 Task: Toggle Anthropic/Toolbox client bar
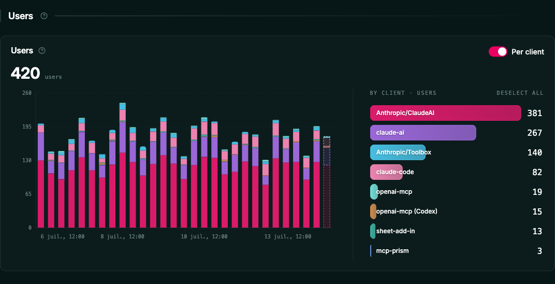tap(398, 152)
